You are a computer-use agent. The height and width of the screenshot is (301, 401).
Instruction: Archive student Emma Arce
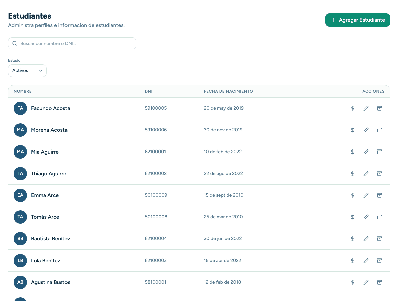pos(379,195)
